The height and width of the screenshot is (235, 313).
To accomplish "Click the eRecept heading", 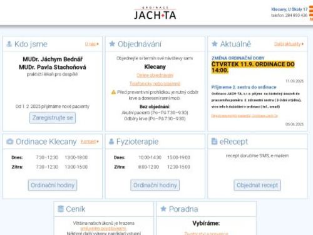I will coord(233,142).
